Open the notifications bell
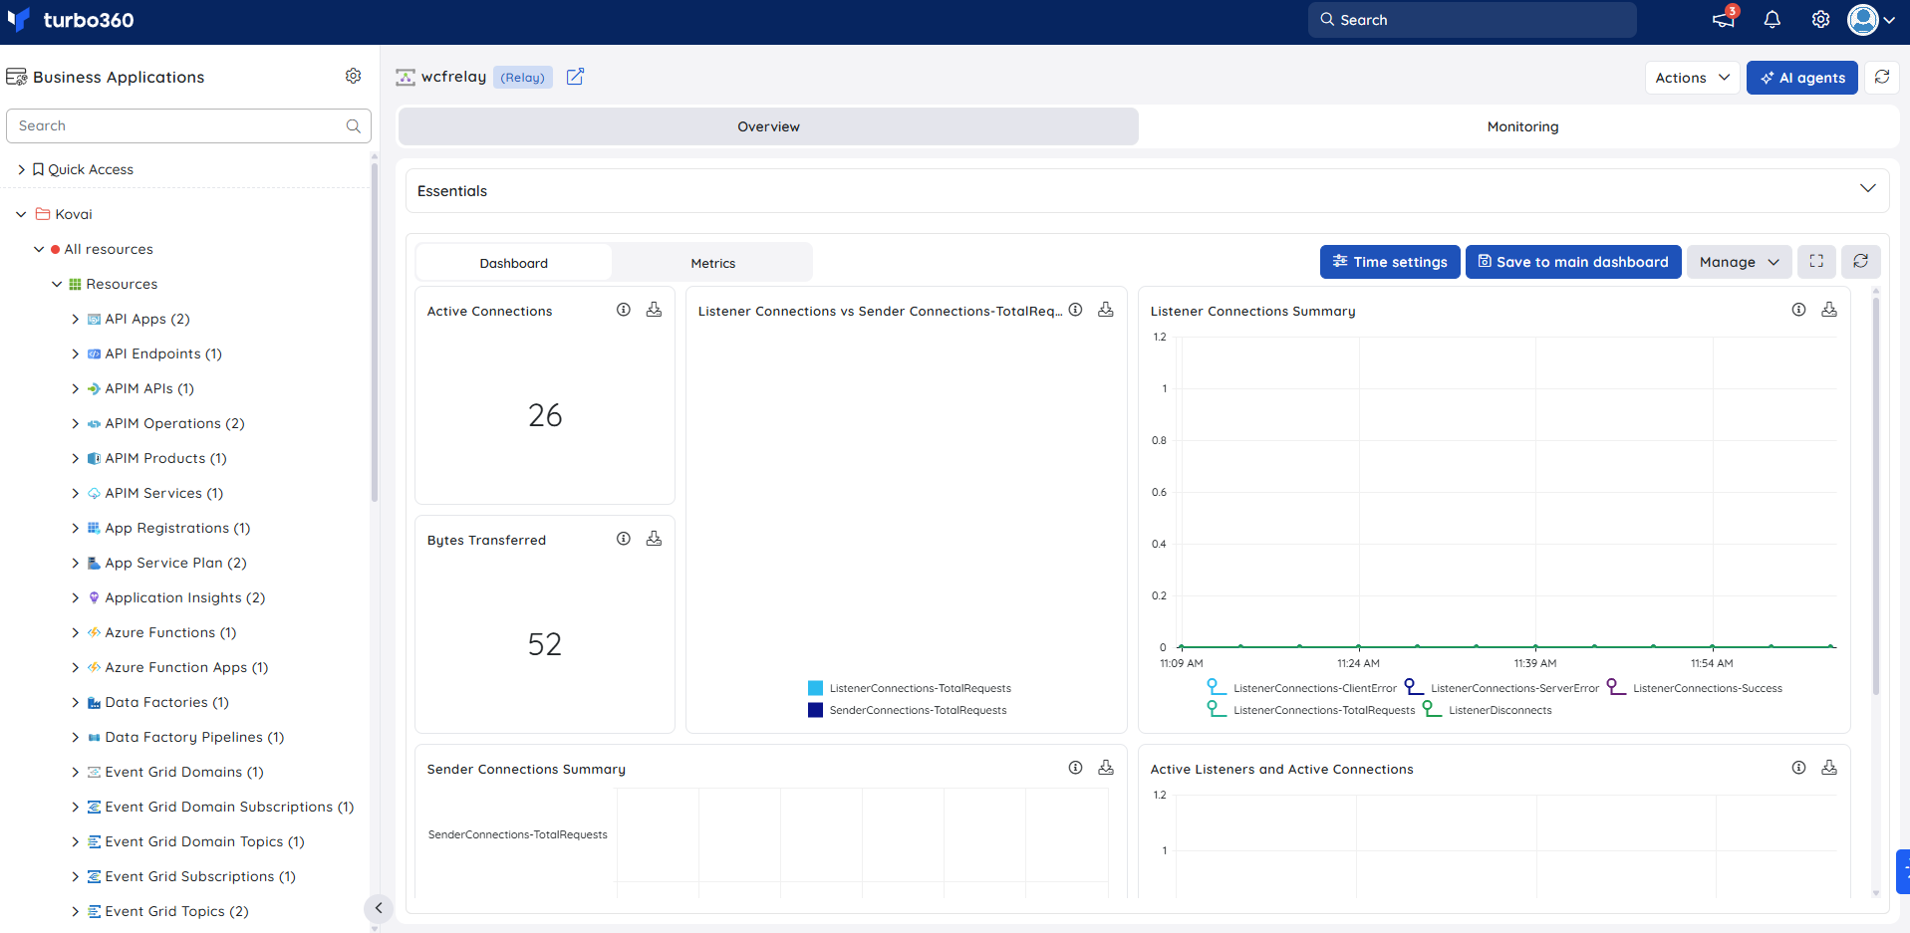Screen dimensions: 1910x933 click(x=1773, y=20)
